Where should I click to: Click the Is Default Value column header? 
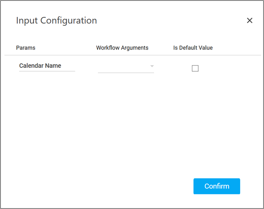pyautogui.click(x=193, y=48)
